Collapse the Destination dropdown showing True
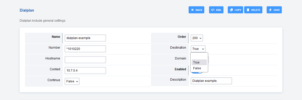This screenshot has height=100, width=302. (198, 49)
